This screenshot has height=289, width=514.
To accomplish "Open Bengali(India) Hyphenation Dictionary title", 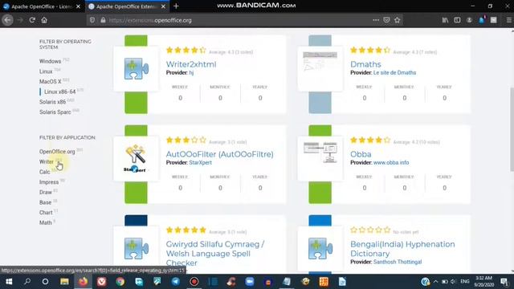I will (402, 249).
